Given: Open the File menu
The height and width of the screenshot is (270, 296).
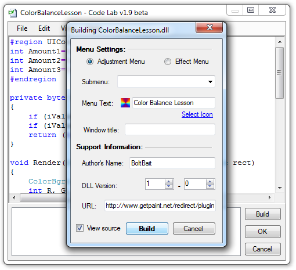Looking at the screenshot, I should (x=22, y=28).
